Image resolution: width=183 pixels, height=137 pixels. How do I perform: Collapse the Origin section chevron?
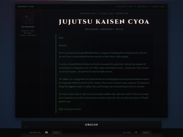pos(26,127)
